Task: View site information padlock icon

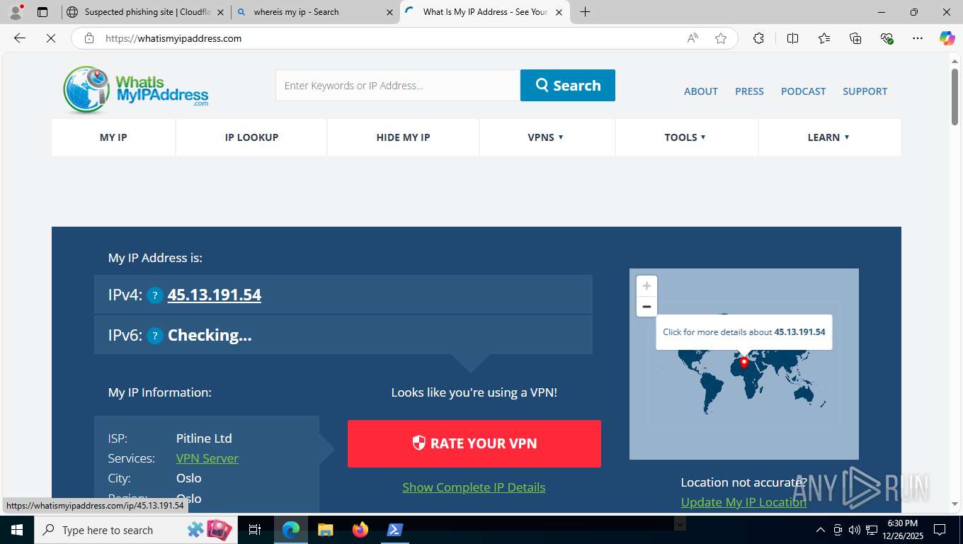Action: click(x=89, y=38)
